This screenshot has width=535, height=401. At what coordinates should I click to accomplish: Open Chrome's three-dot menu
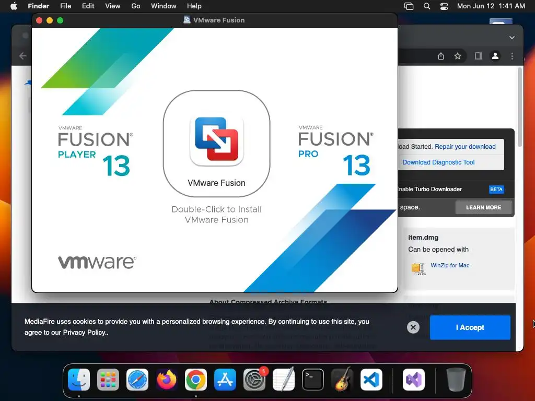(512, 56)
